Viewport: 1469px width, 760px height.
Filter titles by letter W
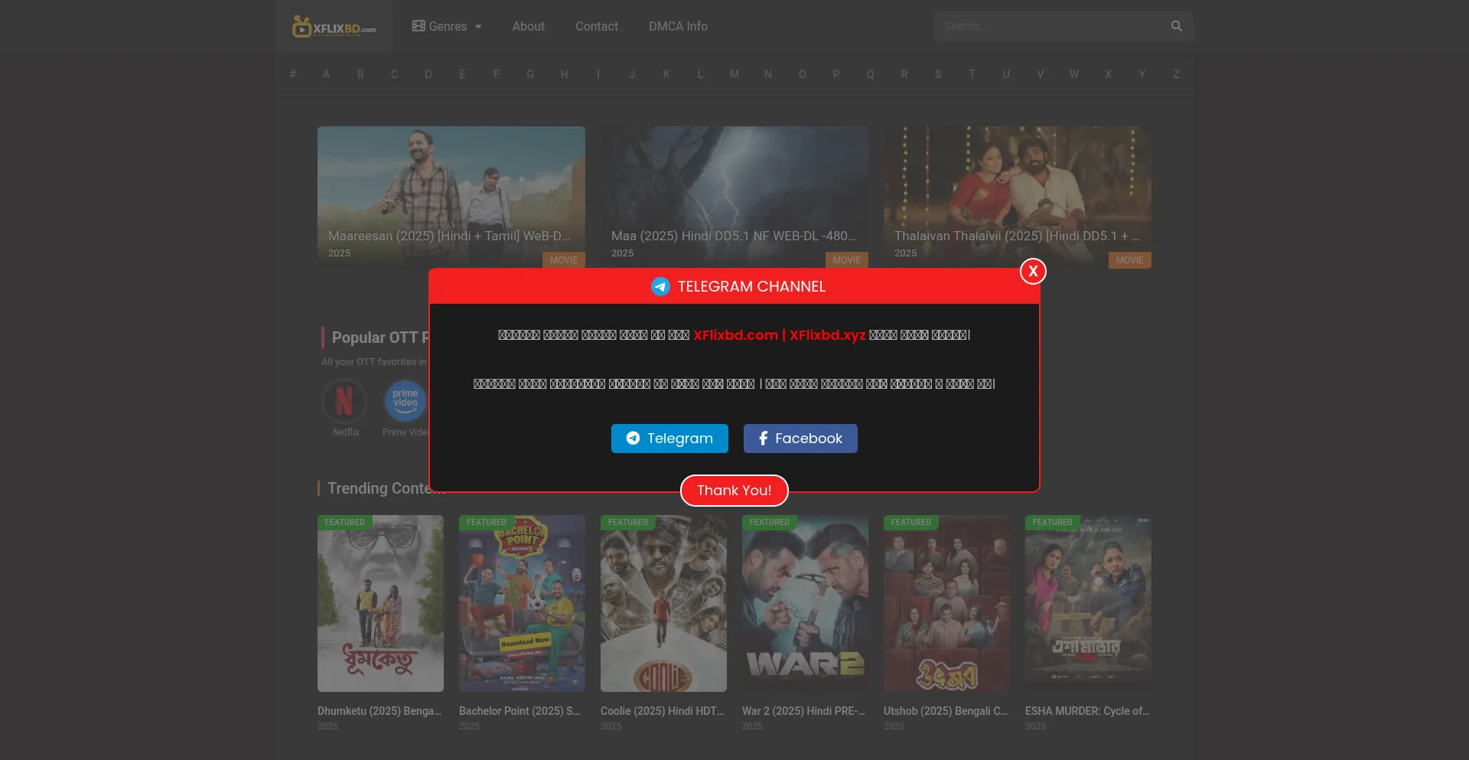pos(1074,74)
